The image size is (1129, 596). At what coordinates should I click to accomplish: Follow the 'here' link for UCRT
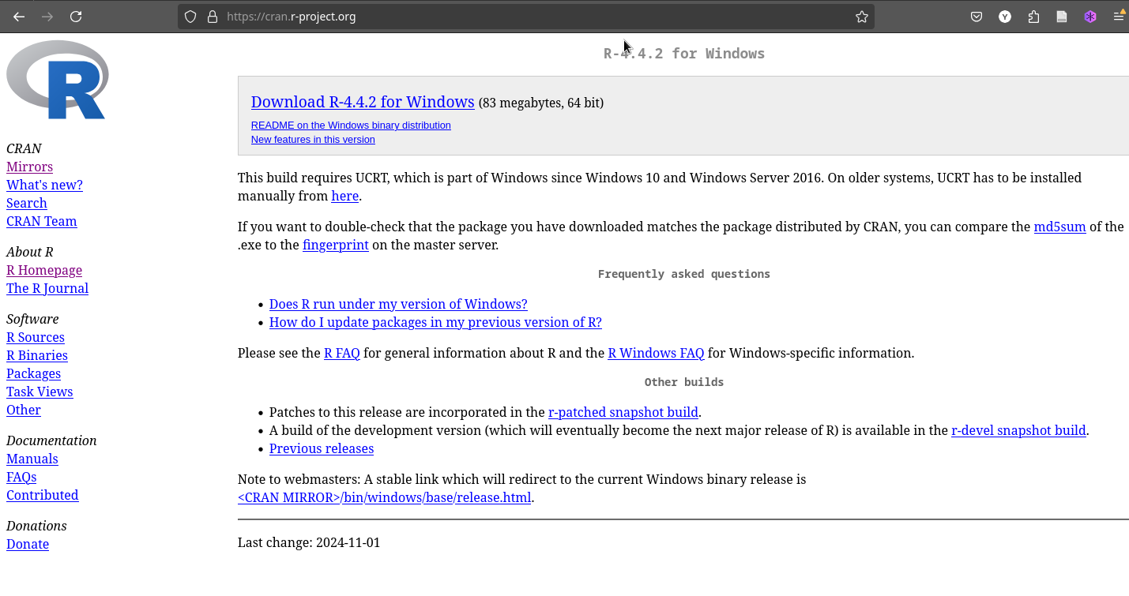(344, 196)
